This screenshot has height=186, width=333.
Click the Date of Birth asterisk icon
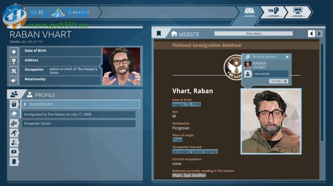[x=14, y=52]
